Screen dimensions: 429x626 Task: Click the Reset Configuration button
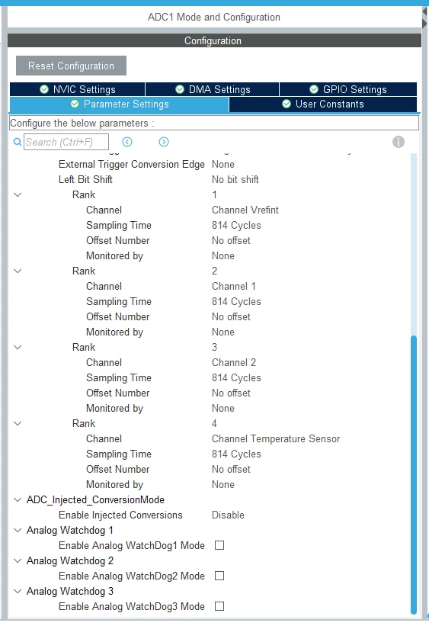(71, 66)
